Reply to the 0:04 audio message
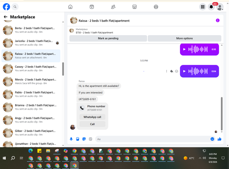 (x=172, y=71)
